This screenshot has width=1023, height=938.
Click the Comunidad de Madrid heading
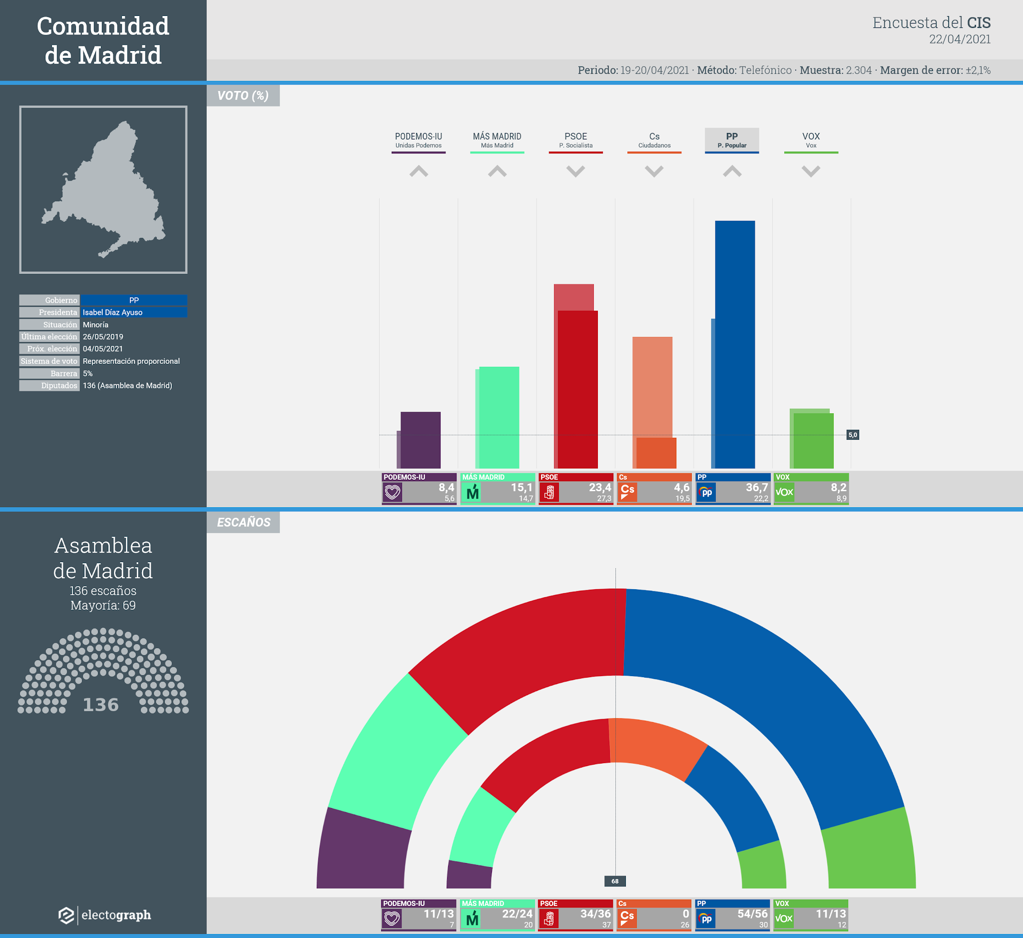pos(103,40)
